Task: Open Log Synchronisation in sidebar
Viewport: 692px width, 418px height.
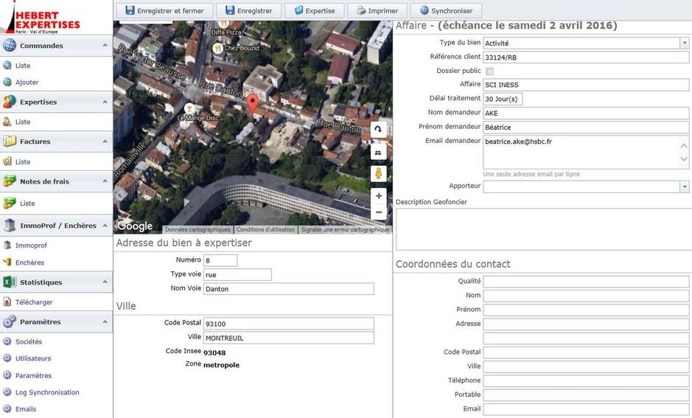Action: click(47, 392)
